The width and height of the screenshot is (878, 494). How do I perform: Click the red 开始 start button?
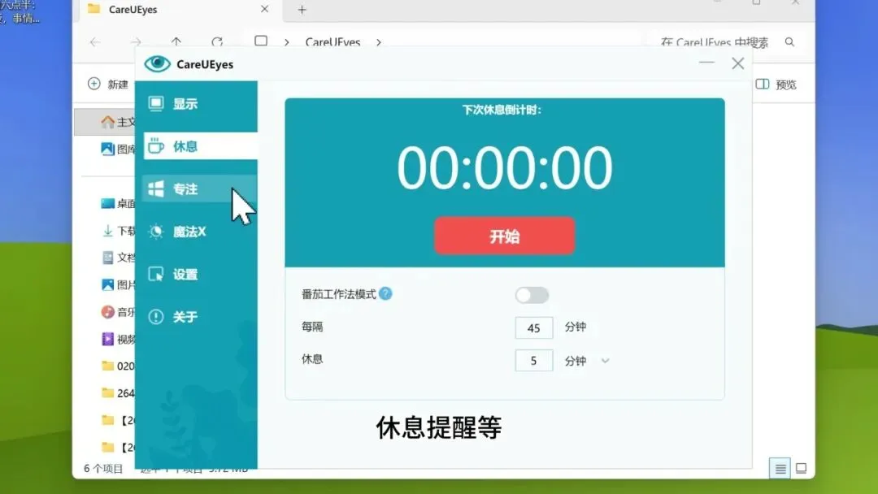click(505, 236)
